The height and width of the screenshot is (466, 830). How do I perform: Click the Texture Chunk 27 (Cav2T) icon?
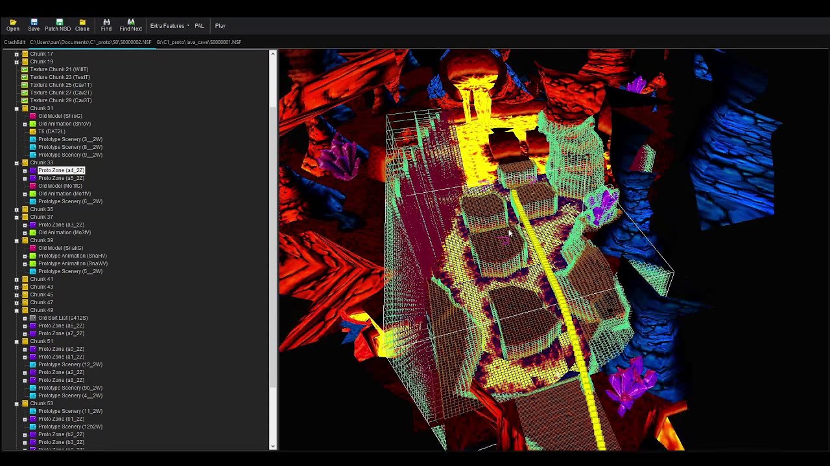pyautogui.click(x=25, y=93)
